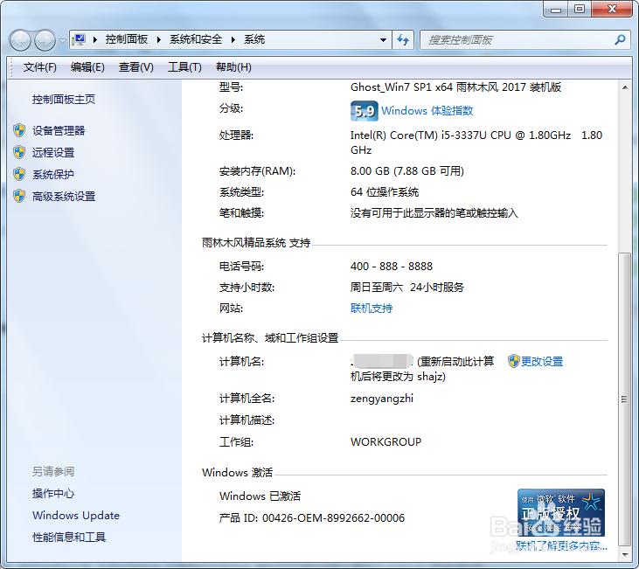
Task: Open 性能信息和工具 link
Action: tap(69, 538)
